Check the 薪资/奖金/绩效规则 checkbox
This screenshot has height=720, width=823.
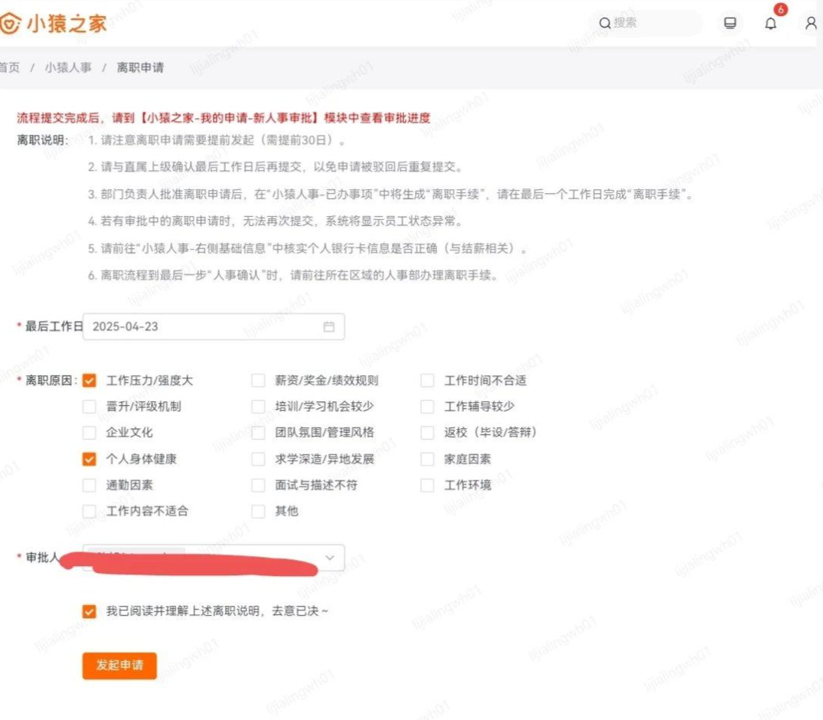[259, 379]
